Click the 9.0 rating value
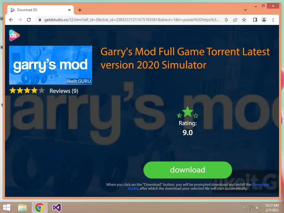284x213 pixels. pyautogui.click(x=188, y=133)
